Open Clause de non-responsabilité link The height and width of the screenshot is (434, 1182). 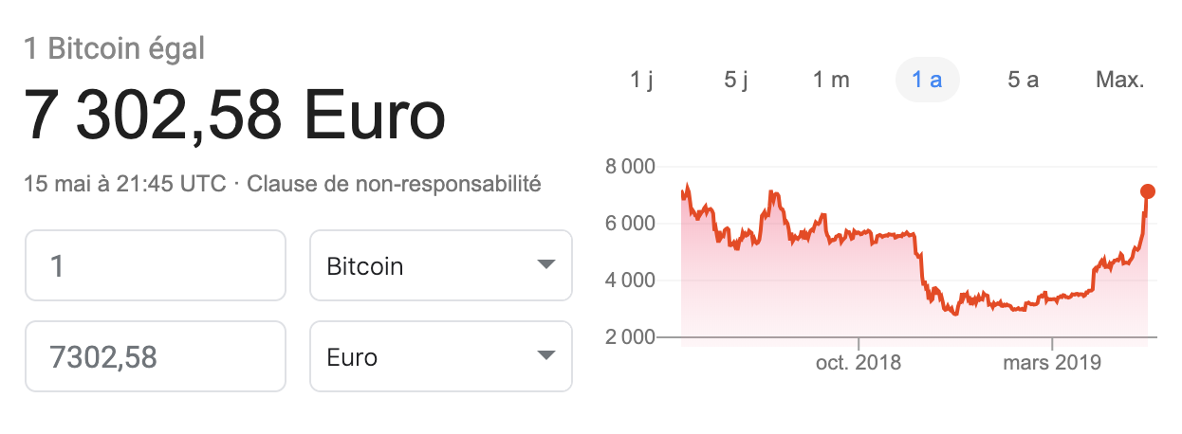tap(394, 184)
